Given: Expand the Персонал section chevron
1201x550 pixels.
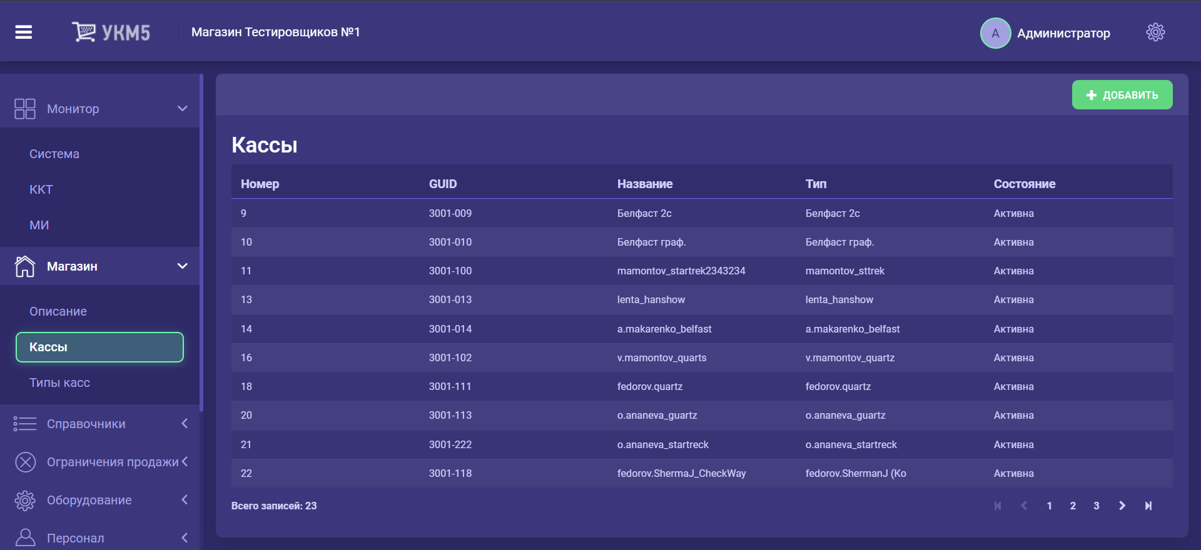Looking at the screenshot, I should 185,537.
